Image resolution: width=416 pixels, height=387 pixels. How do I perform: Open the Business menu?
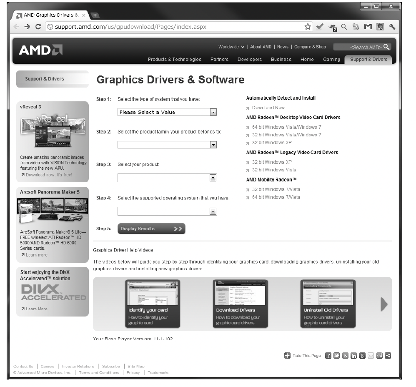(281, 60)
